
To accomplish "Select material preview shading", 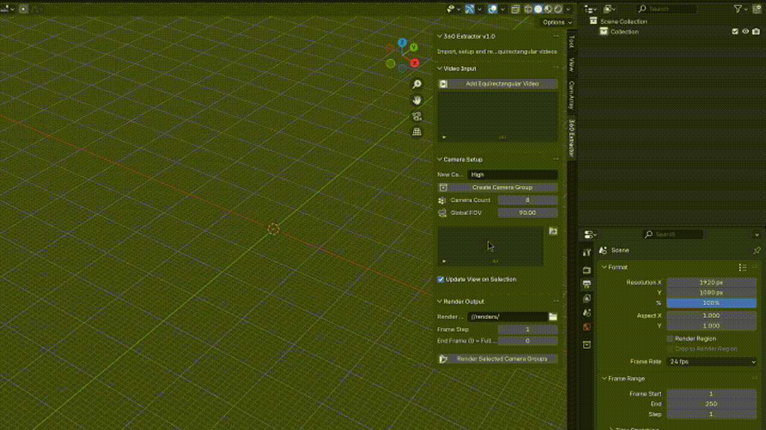I will [548, 9].
